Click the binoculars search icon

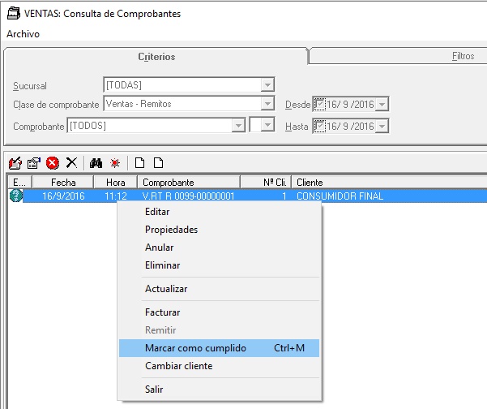pyautogui.click(x=96, y=162)
